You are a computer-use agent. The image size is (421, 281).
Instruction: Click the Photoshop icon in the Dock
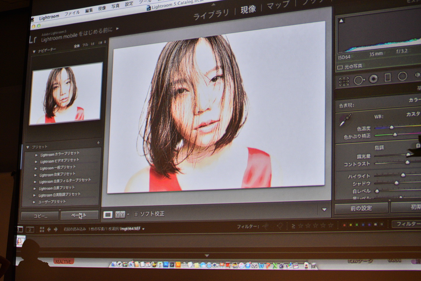165,265
